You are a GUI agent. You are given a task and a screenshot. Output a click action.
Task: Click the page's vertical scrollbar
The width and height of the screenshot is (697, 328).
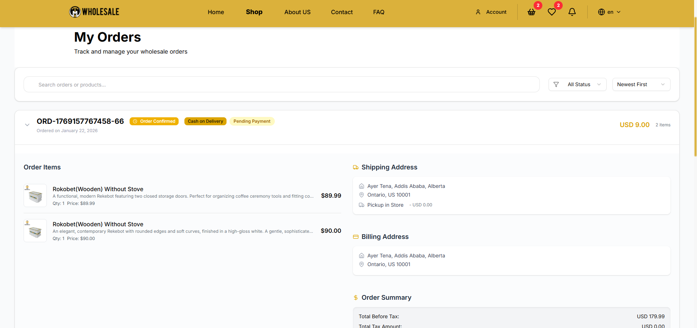tap(695, 91)
